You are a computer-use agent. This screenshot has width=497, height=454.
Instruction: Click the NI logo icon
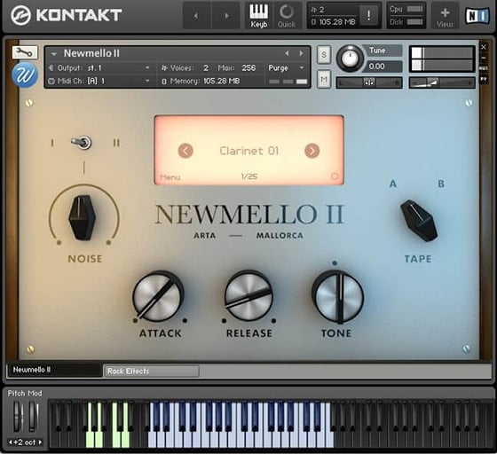coord(477,15)
